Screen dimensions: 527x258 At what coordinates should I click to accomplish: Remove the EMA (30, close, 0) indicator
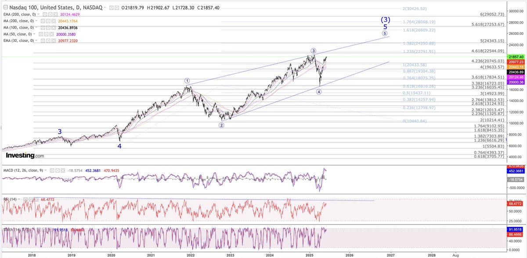click(54, 41)
